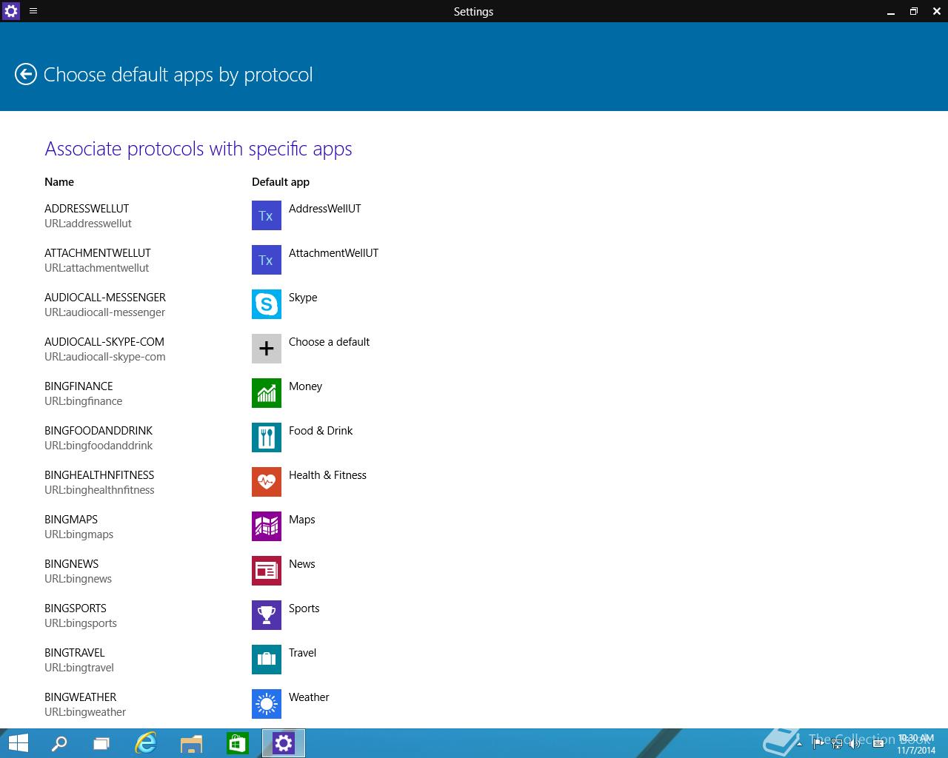The image size is (948, 758).
Task: Change default app labeled AddressWellUT
Action: pyautogui.click(x=325, y=209)
